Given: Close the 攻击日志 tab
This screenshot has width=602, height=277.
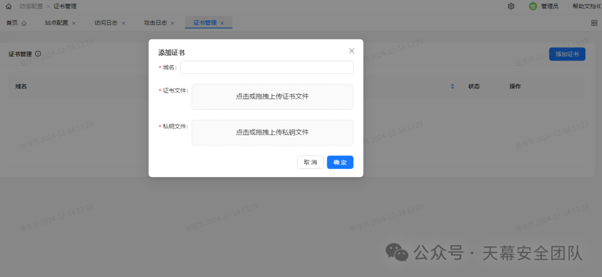Looking at the screenshot, I should point(172,23).
